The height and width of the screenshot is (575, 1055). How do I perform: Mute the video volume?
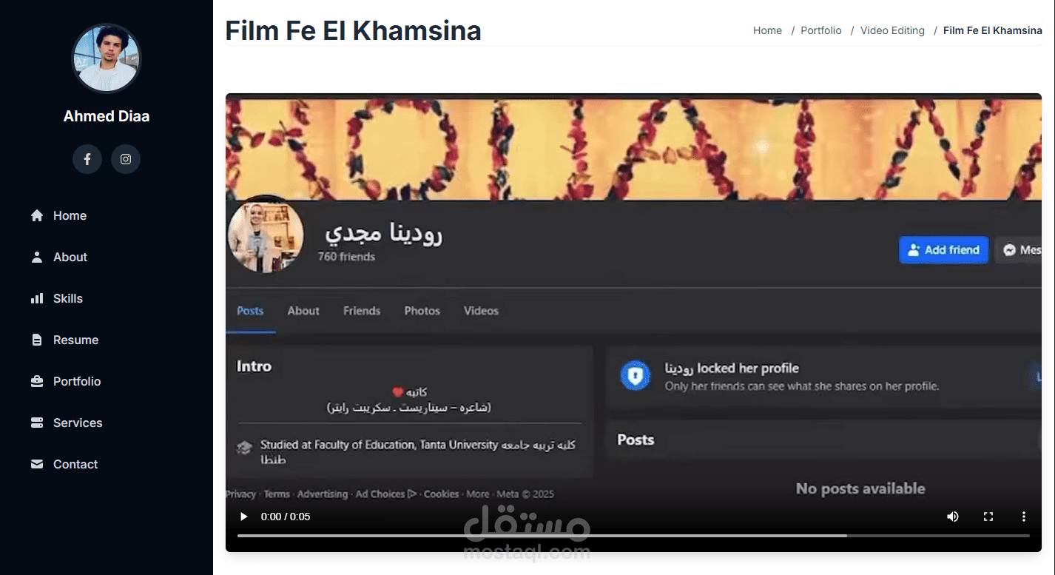tap(953, 517)
